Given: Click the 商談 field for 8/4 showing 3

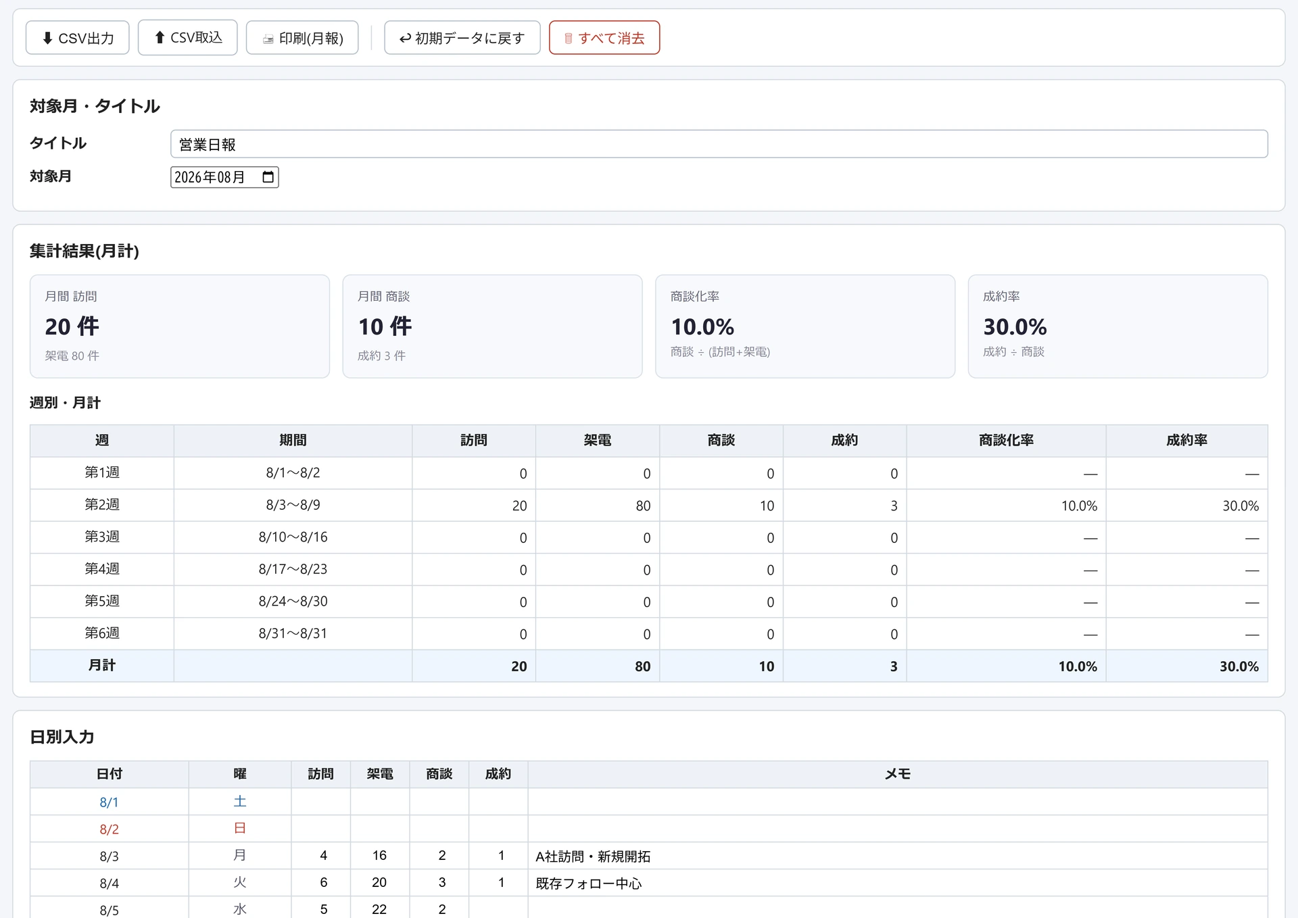Looking at the screenshot, I should [439, 883].
